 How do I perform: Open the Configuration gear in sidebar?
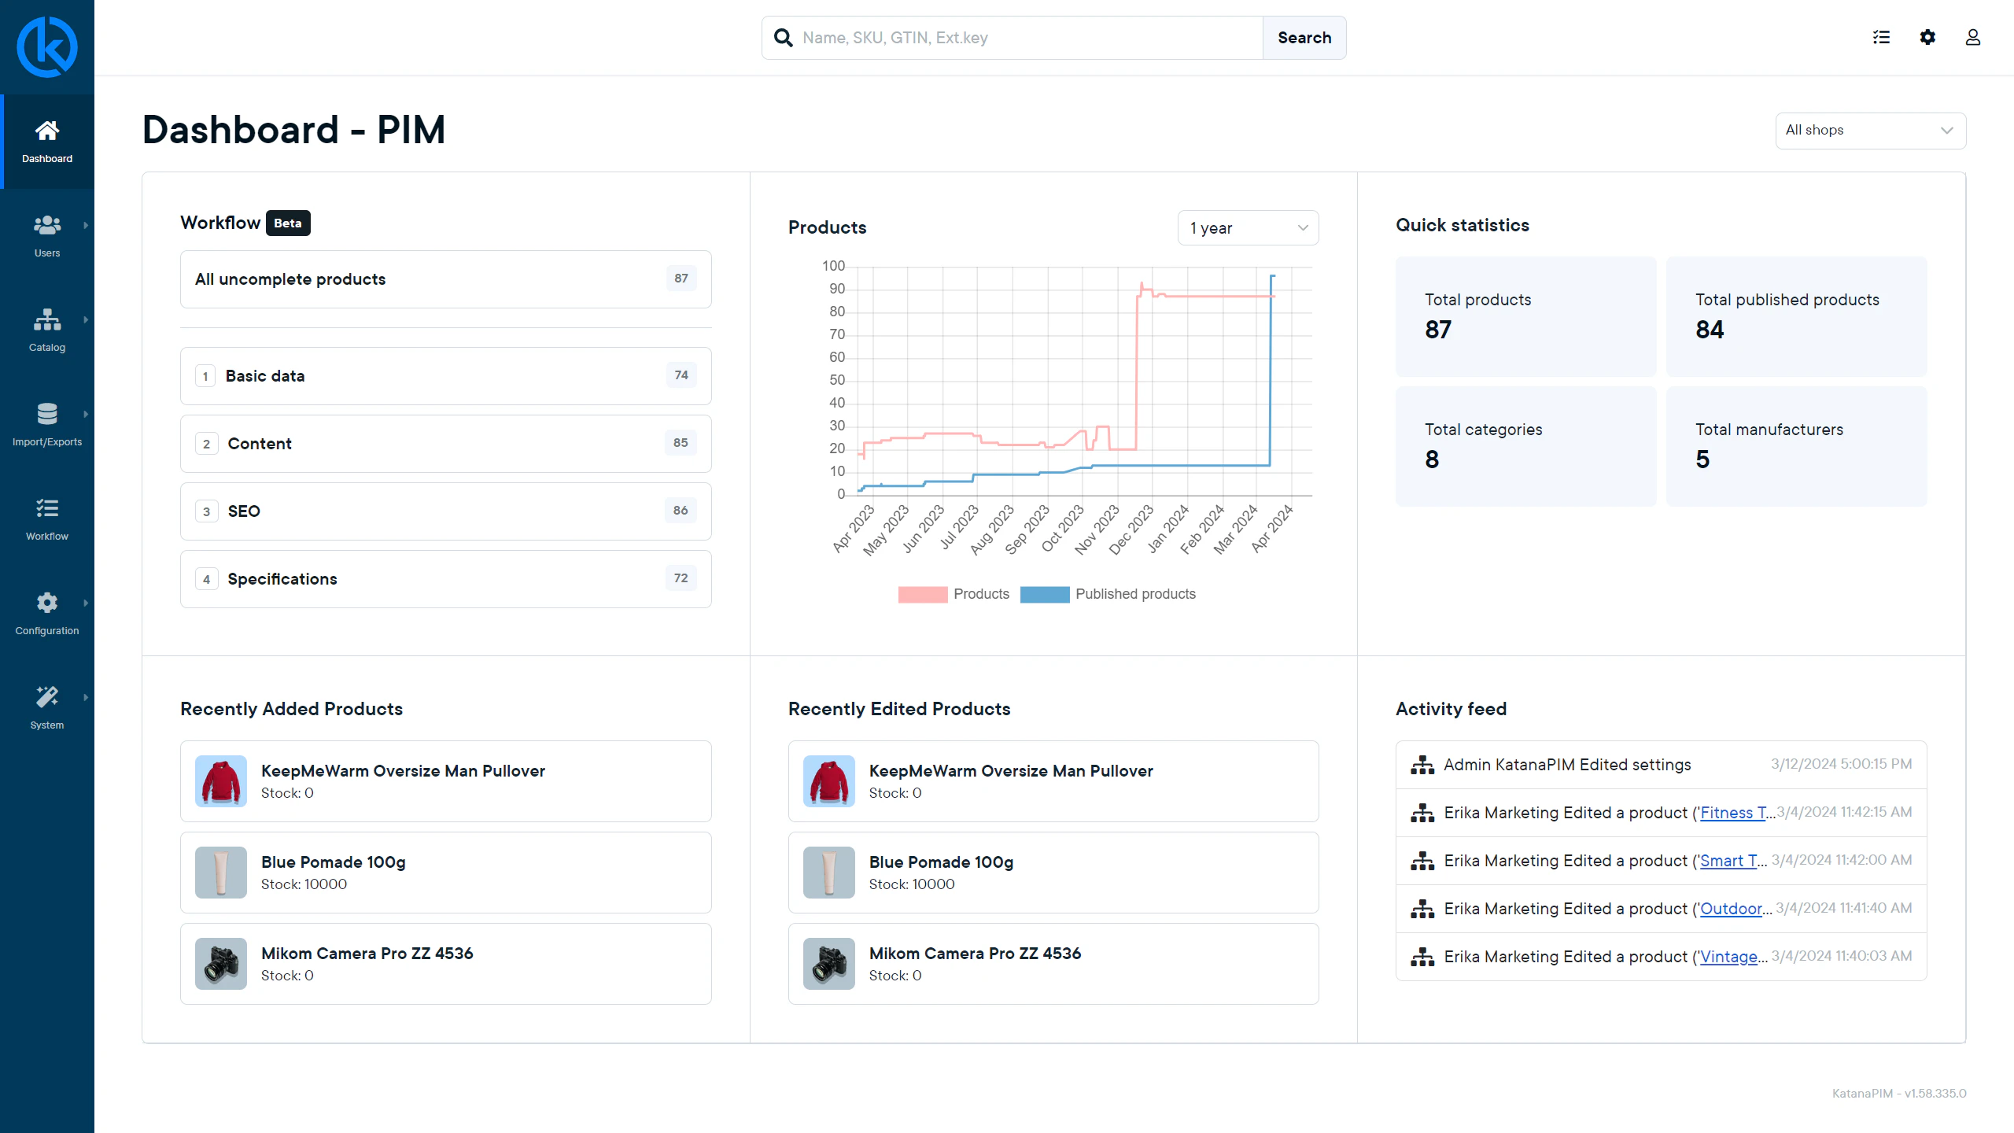click(47, 603)
